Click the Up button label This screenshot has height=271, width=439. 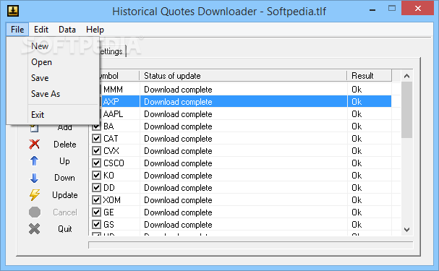click(64, 161)
